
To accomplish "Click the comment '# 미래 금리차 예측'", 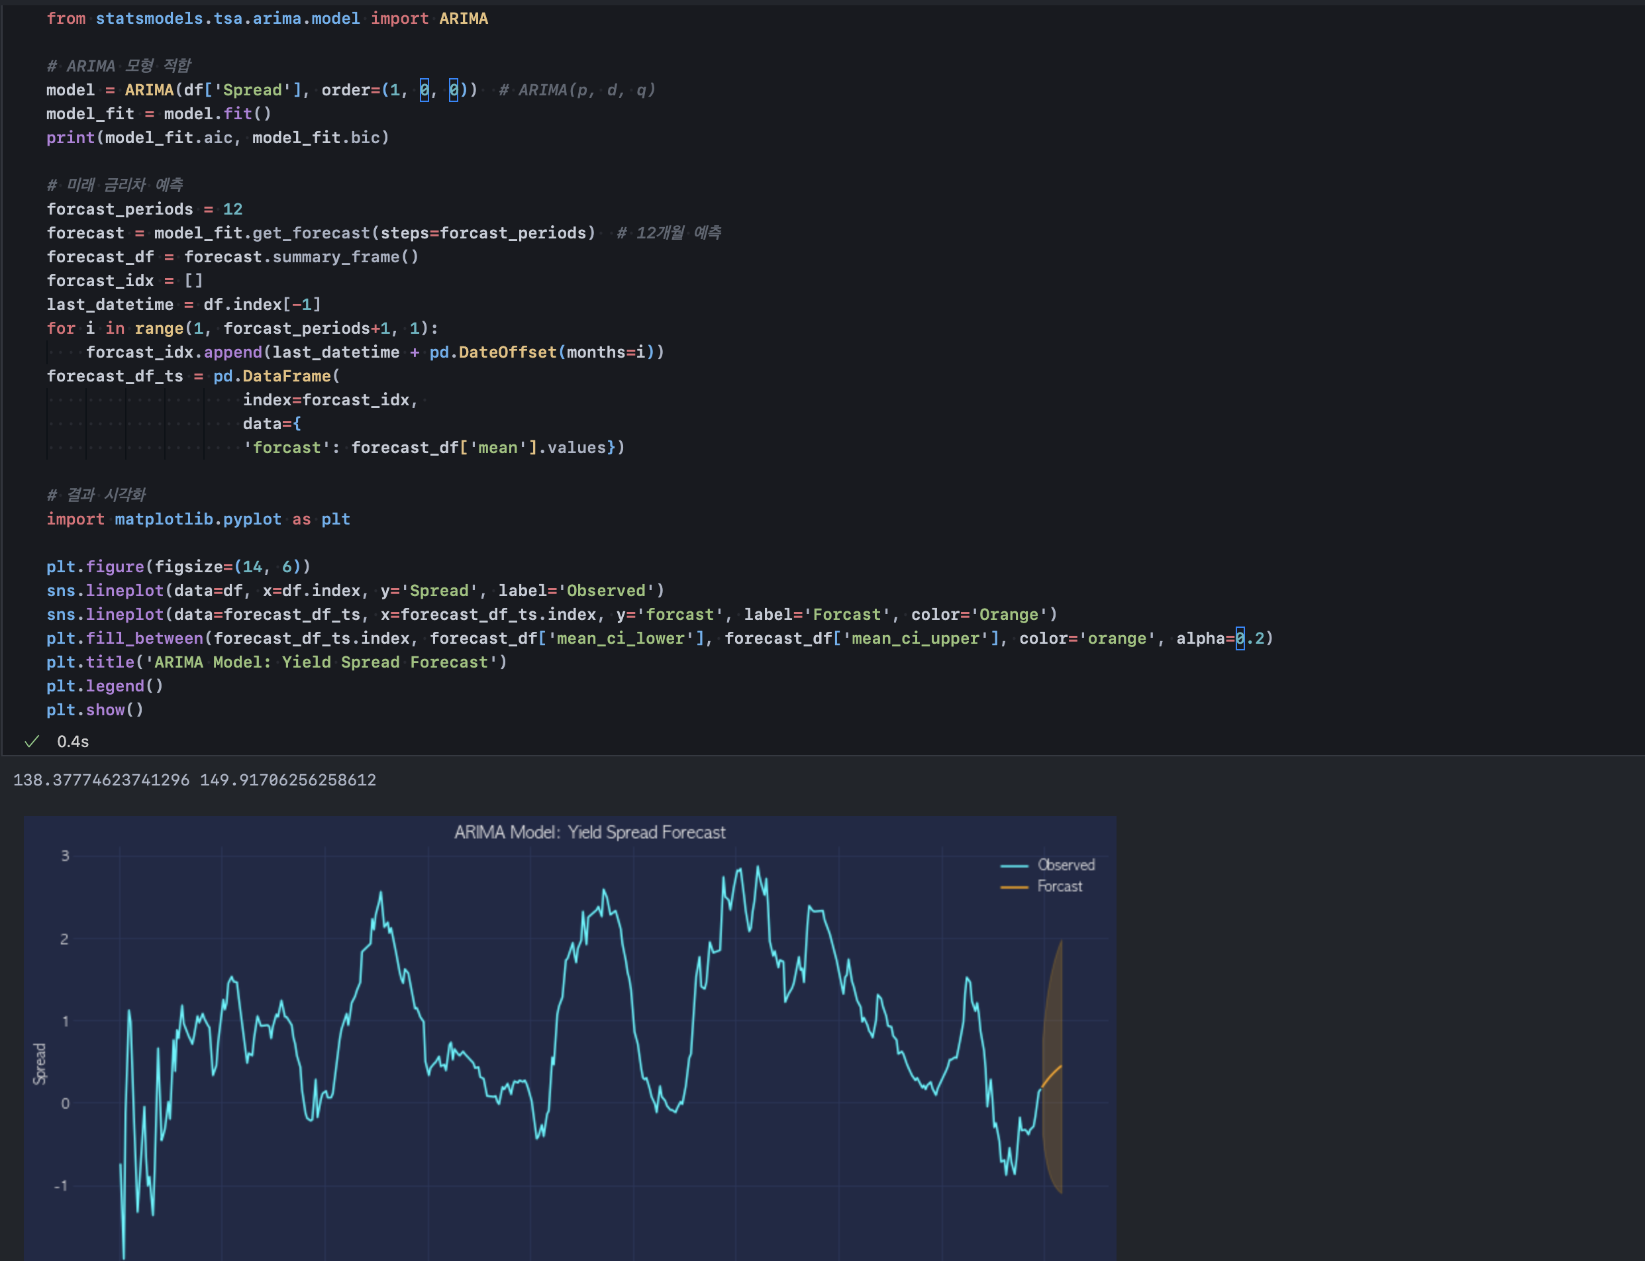I will coord(115,185).
